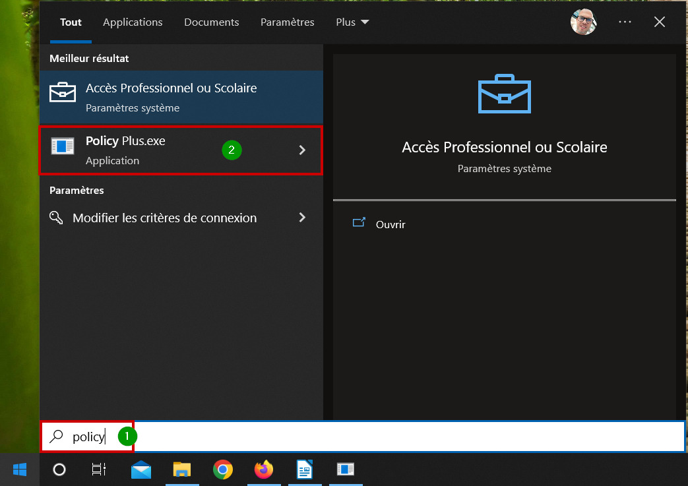This screenshot has width=688, height=486.
Task: Click the Policy Plus.exe app icon
Action: pos(62,146)
